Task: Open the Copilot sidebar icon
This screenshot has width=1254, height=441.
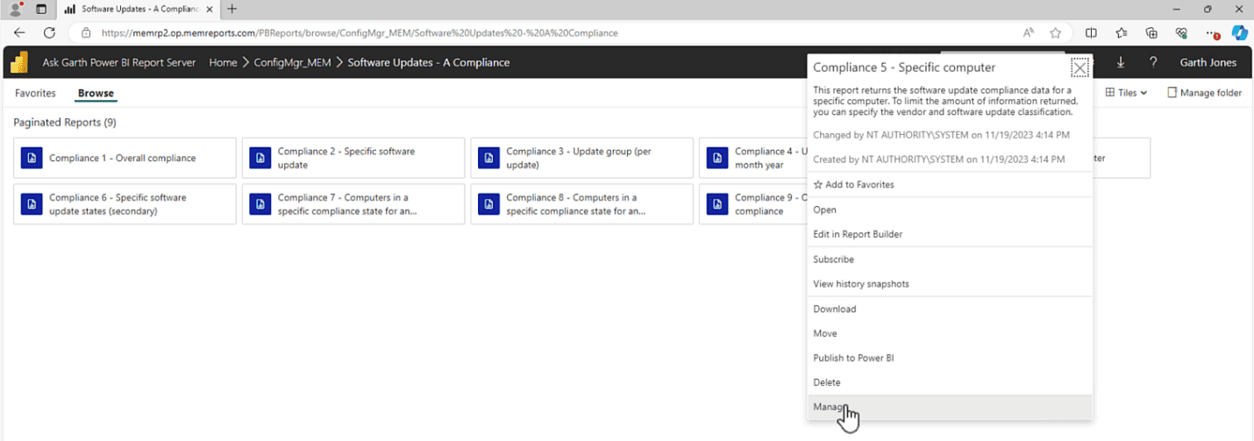Action: click(x=1239, y=32)
